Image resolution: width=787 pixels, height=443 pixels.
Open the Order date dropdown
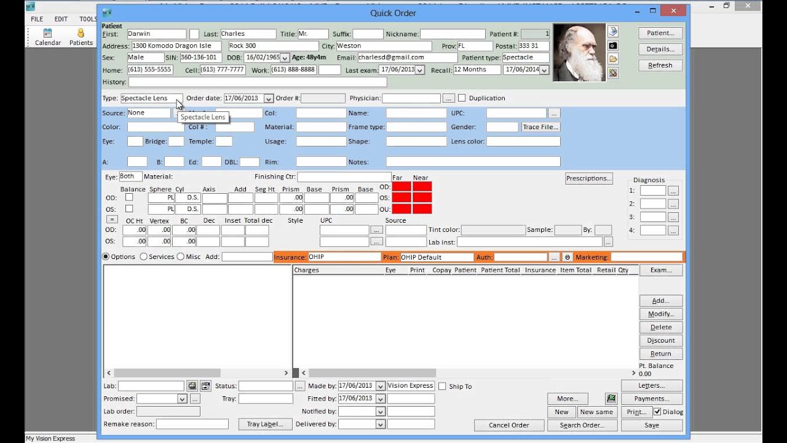tap(268, 98)
